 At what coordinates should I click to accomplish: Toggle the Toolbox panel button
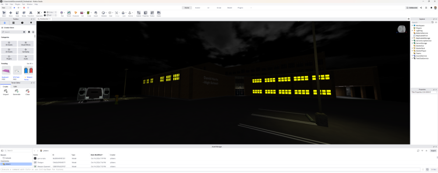click(152, 14)
